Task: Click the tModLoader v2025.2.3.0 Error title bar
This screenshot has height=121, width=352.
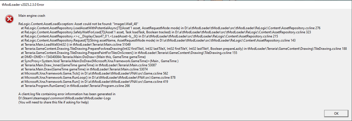Action: [x=23, y=5]
